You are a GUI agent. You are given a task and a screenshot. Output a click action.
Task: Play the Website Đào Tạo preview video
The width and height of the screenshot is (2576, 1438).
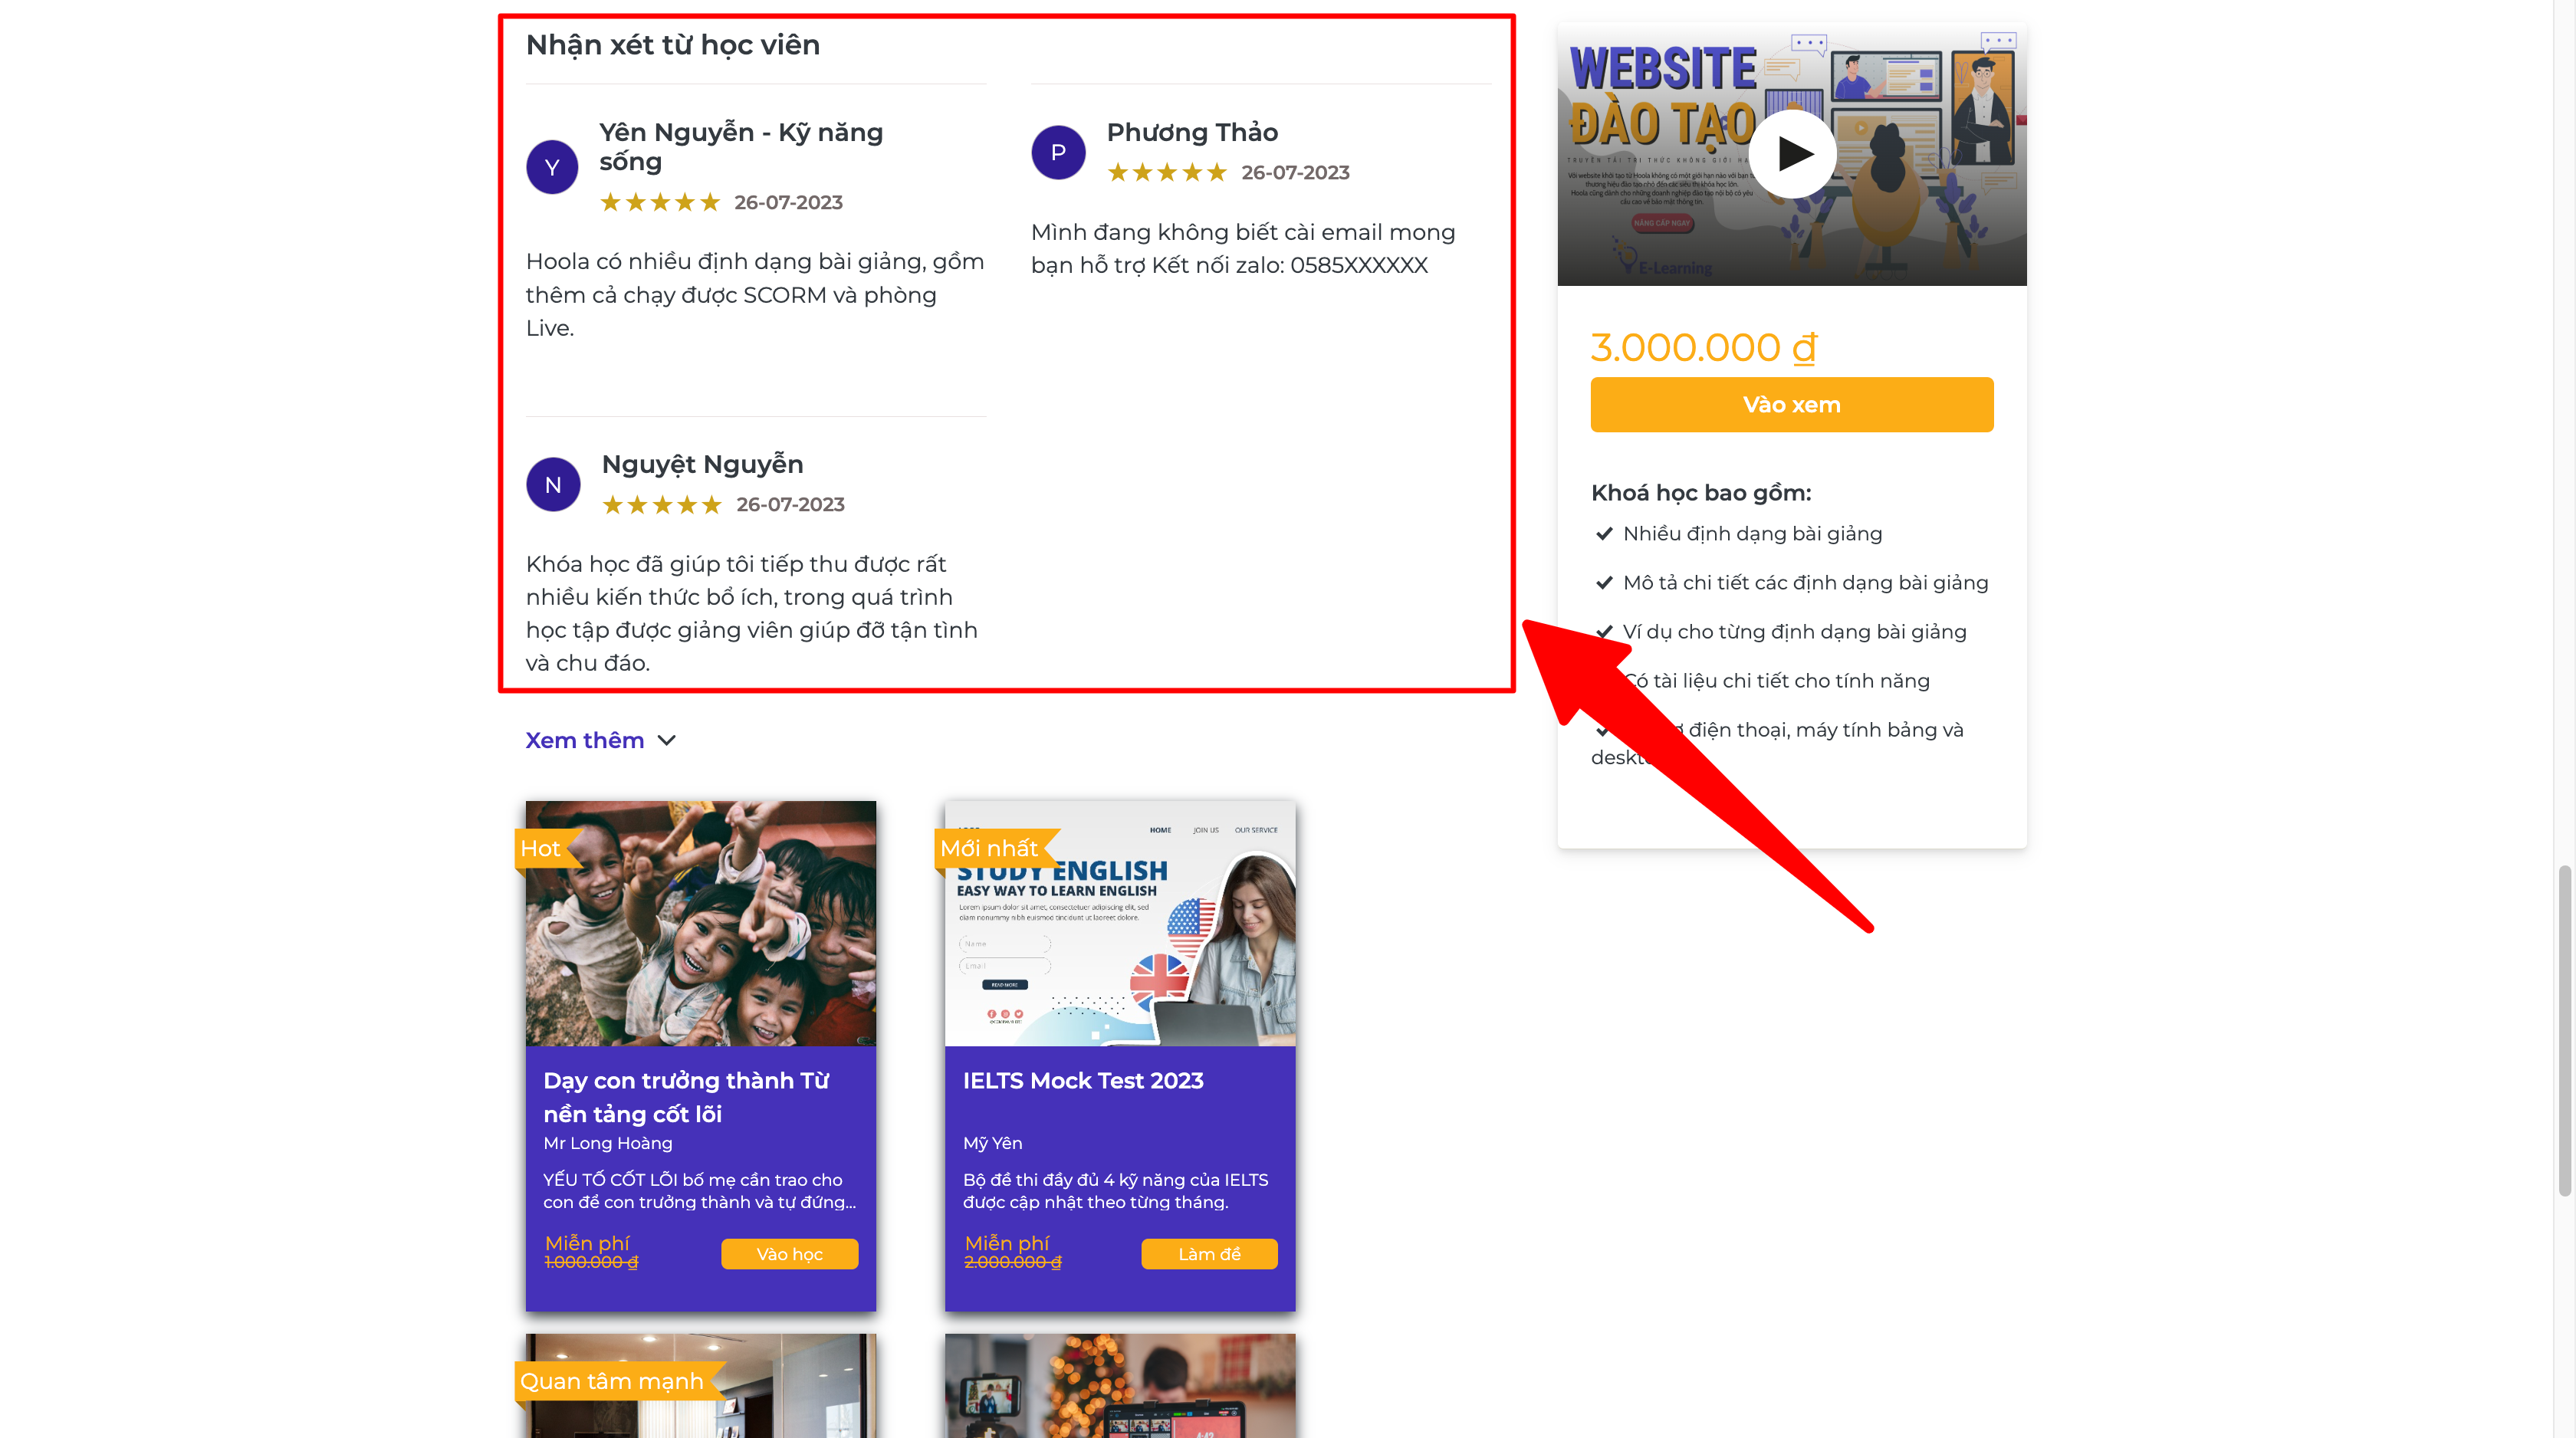pos(1792,154)
